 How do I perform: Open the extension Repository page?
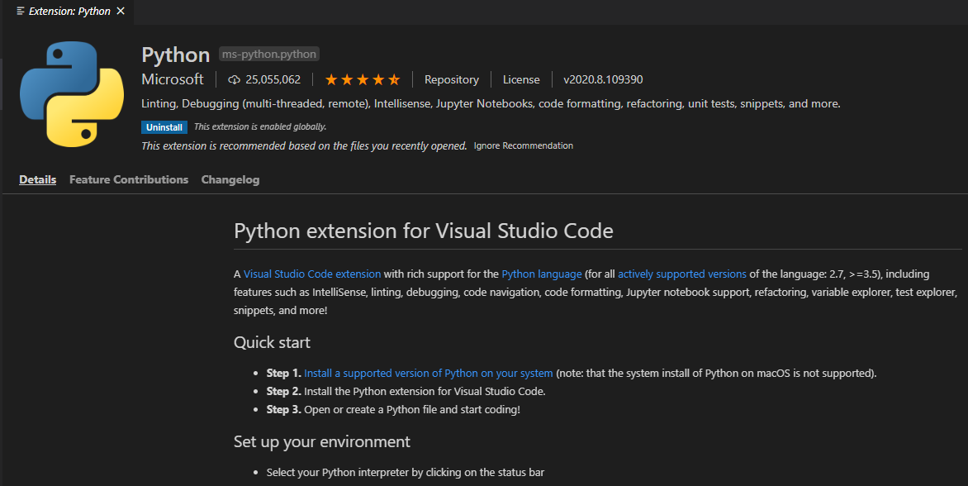pyautogui.click(x=451, y=79)
